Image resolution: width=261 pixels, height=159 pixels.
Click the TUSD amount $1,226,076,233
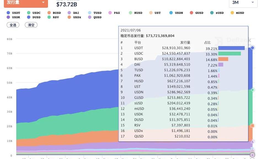tap(177, 70)
